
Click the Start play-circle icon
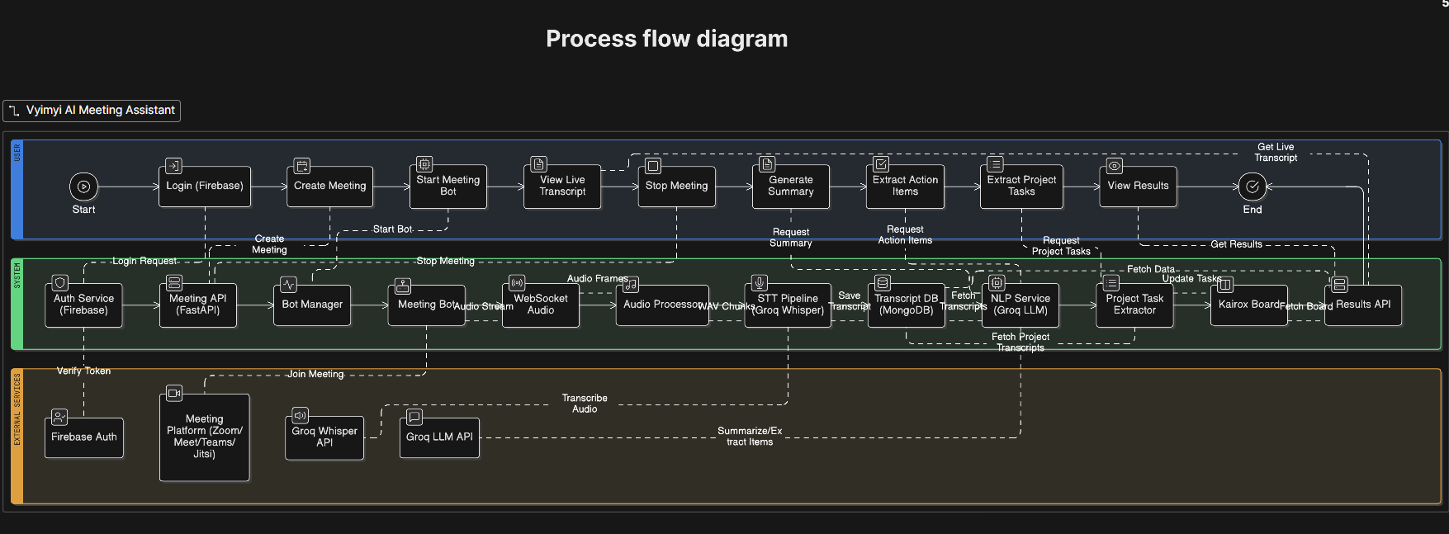(83, 187)
